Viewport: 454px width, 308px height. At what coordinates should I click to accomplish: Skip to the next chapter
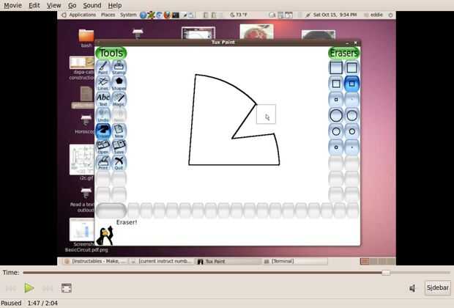click(48, 288)
